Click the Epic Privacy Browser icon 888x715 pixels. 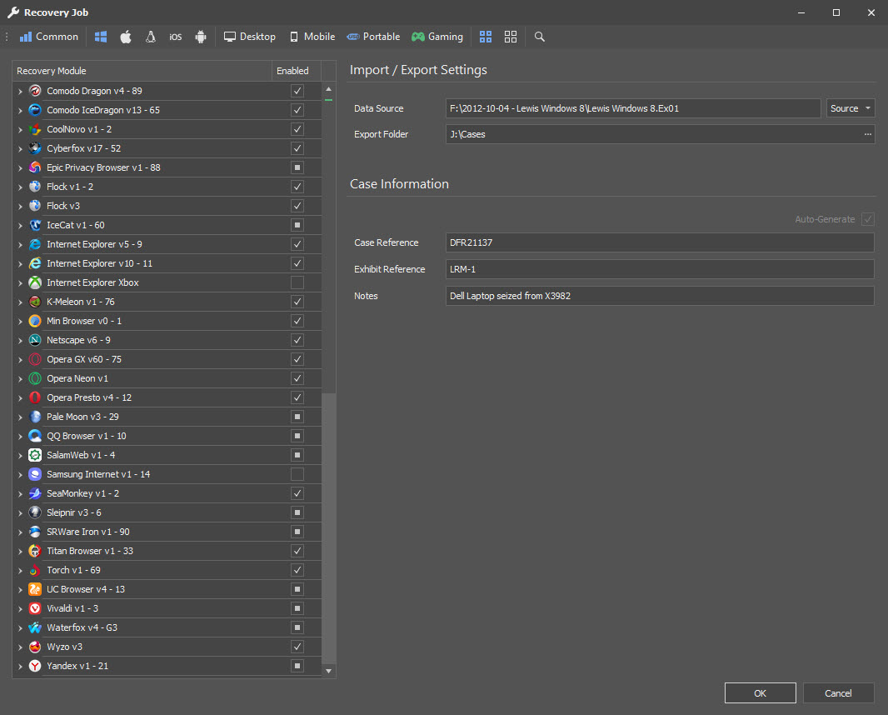[35, 167]
